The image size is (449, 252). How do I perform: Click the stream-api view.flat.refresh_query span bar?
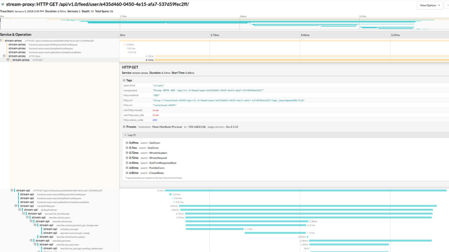tap(308, 217)
